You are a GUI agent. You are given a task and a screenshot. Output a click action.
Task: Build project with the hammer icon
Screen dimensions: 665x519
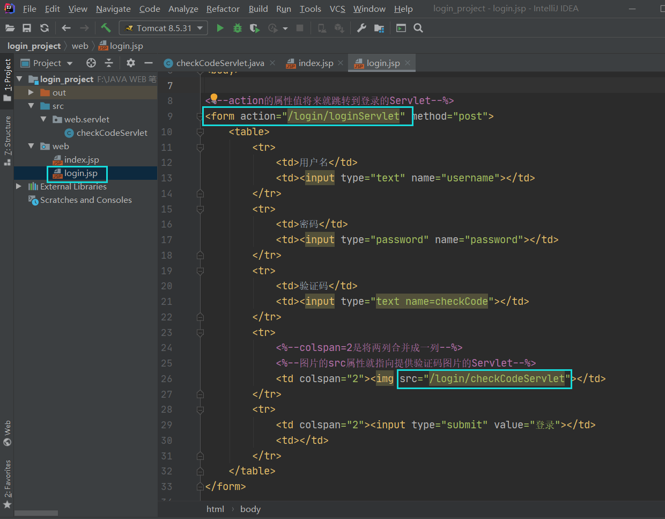point(106,28)
